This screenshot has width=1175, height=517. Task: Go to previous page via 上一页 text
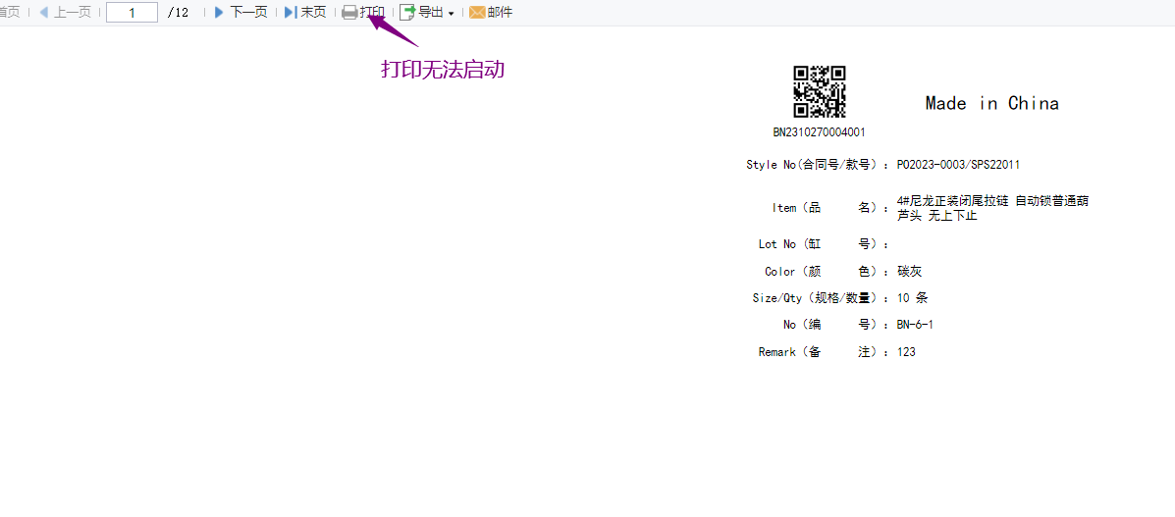[73, 13]
